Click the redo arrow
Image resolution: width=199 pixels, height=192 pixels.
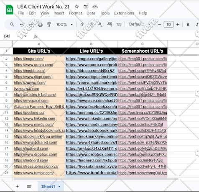(31, 25)
